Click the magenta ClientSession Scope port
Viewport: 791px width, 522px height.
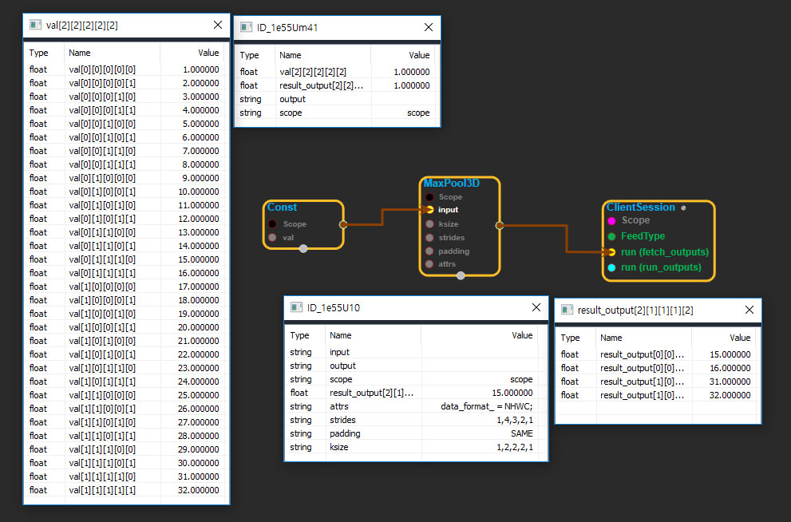611,220
